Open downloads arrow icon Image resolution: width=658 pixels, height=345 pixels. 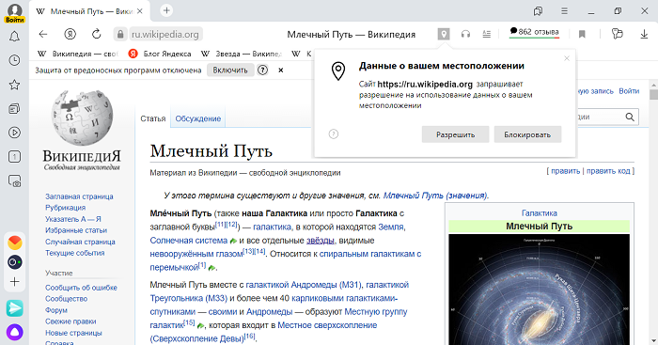click(644, 34)
